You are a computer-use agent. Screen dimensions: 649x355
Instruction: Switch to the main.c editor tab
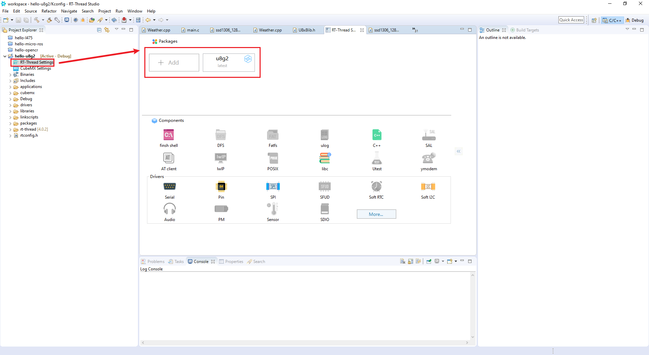193,30
